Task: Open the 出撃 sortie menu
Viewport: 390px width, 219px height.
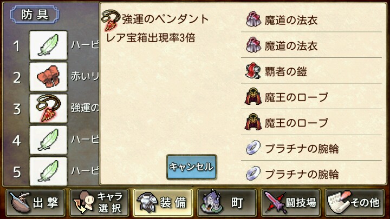Action: (x=36, y=203)
